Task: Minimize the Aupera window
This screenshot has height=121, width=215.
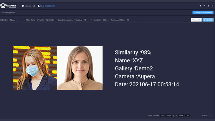Action: pyautogui.click(x=204, y=6)
